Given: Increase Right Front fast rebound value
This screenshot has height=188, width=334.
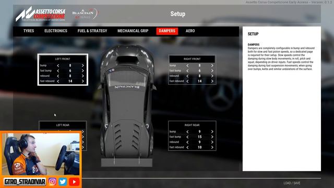Looking at the screenshot, I should [212, 81].
